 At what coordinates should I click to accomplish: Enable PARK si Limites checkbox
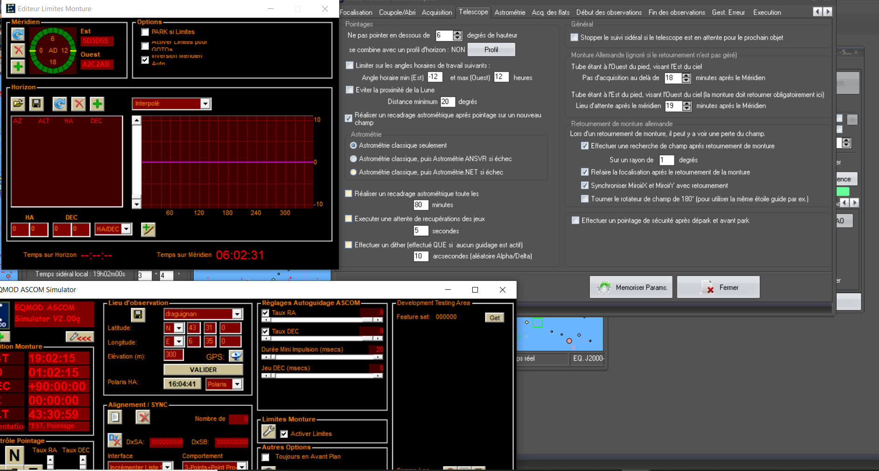coord(145,32)
